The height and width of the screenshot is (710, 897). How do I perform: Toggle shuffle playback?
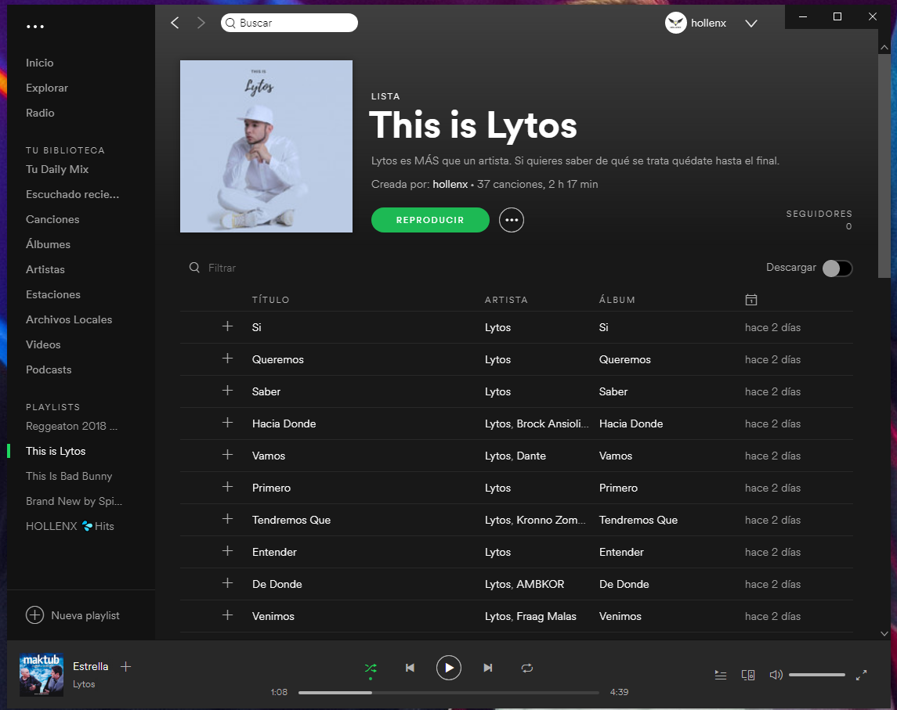[x=371, y=668]
